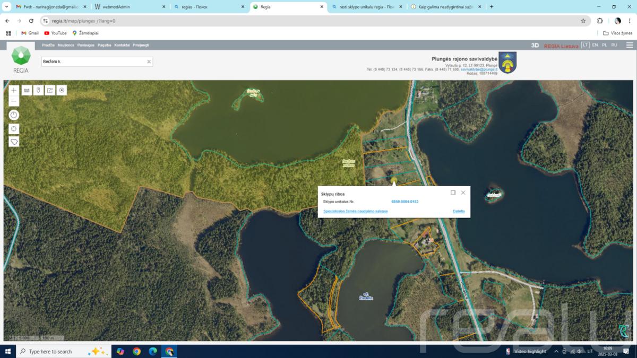
Task: Select the map marker pin tool
Action: (38, 90)
